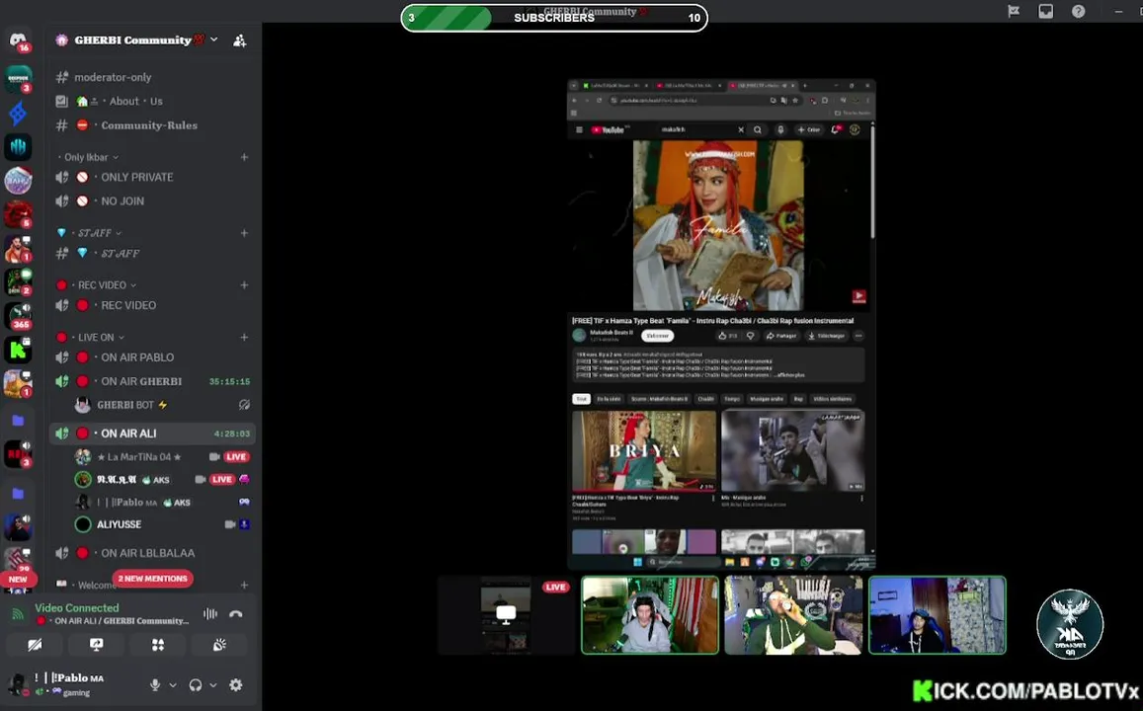Open Discord direct messages home icon
The height and width of the screenshot is (711, 1143).
click(18, 40)
